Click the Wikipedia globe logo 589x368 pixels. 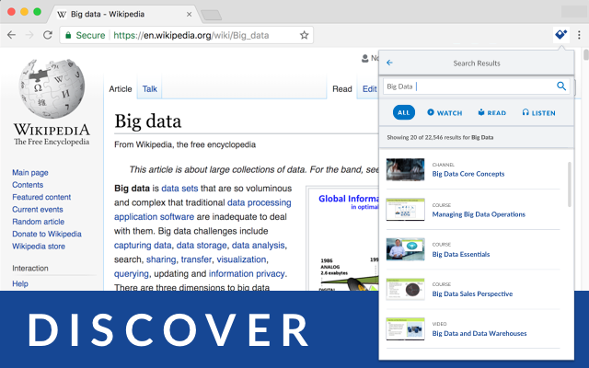coord(52,88)
